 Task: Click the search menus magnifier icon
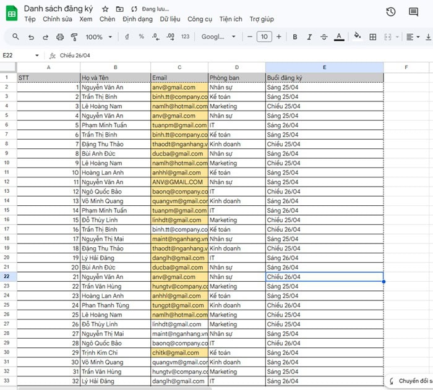(15, 37)
